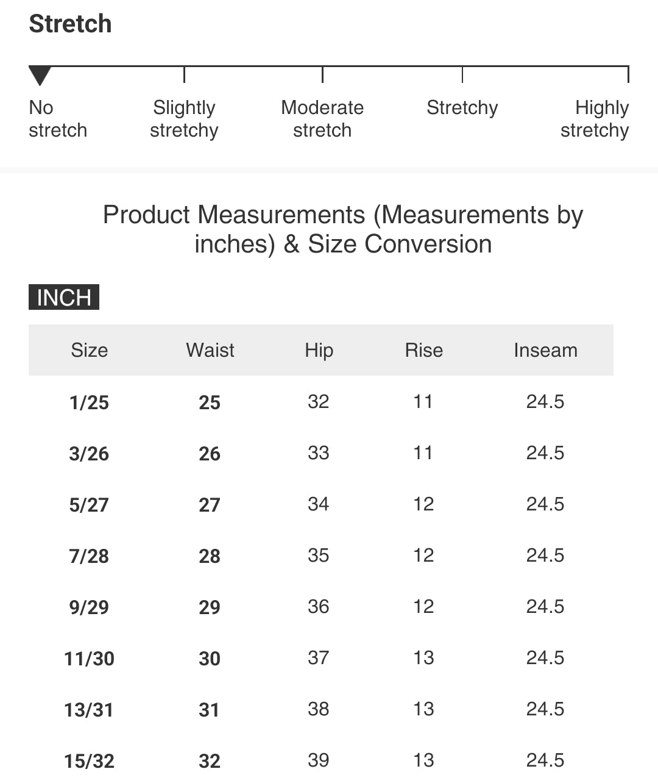Click the black triangle stretch indicator
The width and height of the screenshot is (658, 780).
(x=40, y=76)
